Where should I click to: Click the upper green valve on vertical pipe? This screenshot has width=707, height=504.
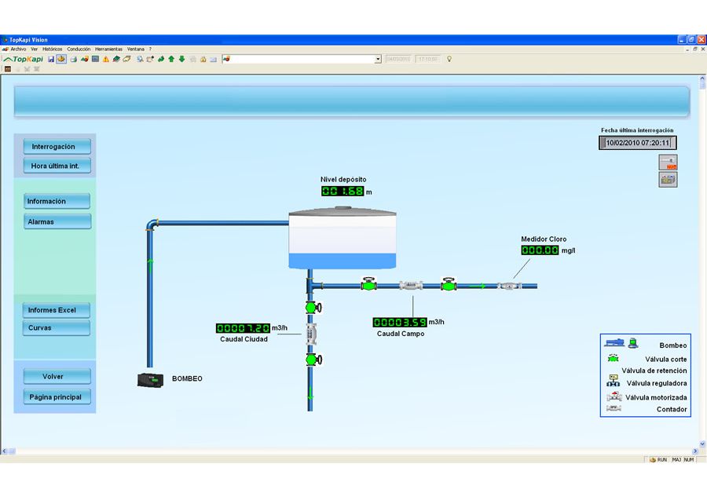coord(311,307)
